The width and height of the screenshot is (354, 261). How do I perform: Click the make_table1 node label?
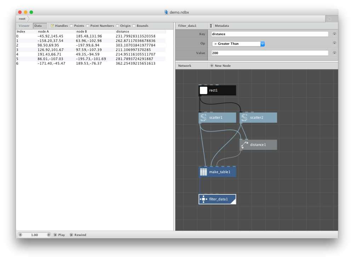click(x=220, y=172)
